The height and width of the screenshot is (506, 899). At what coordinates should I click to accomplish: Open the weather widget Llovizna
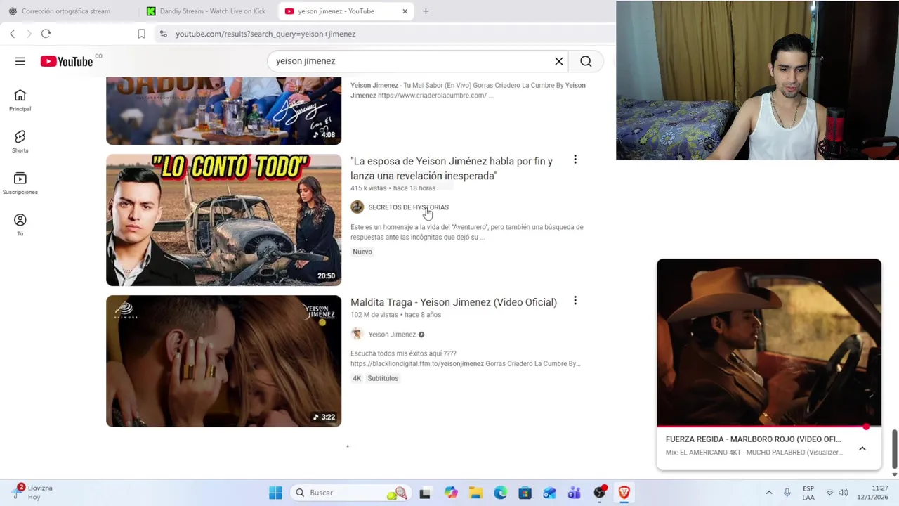(32, 492)
